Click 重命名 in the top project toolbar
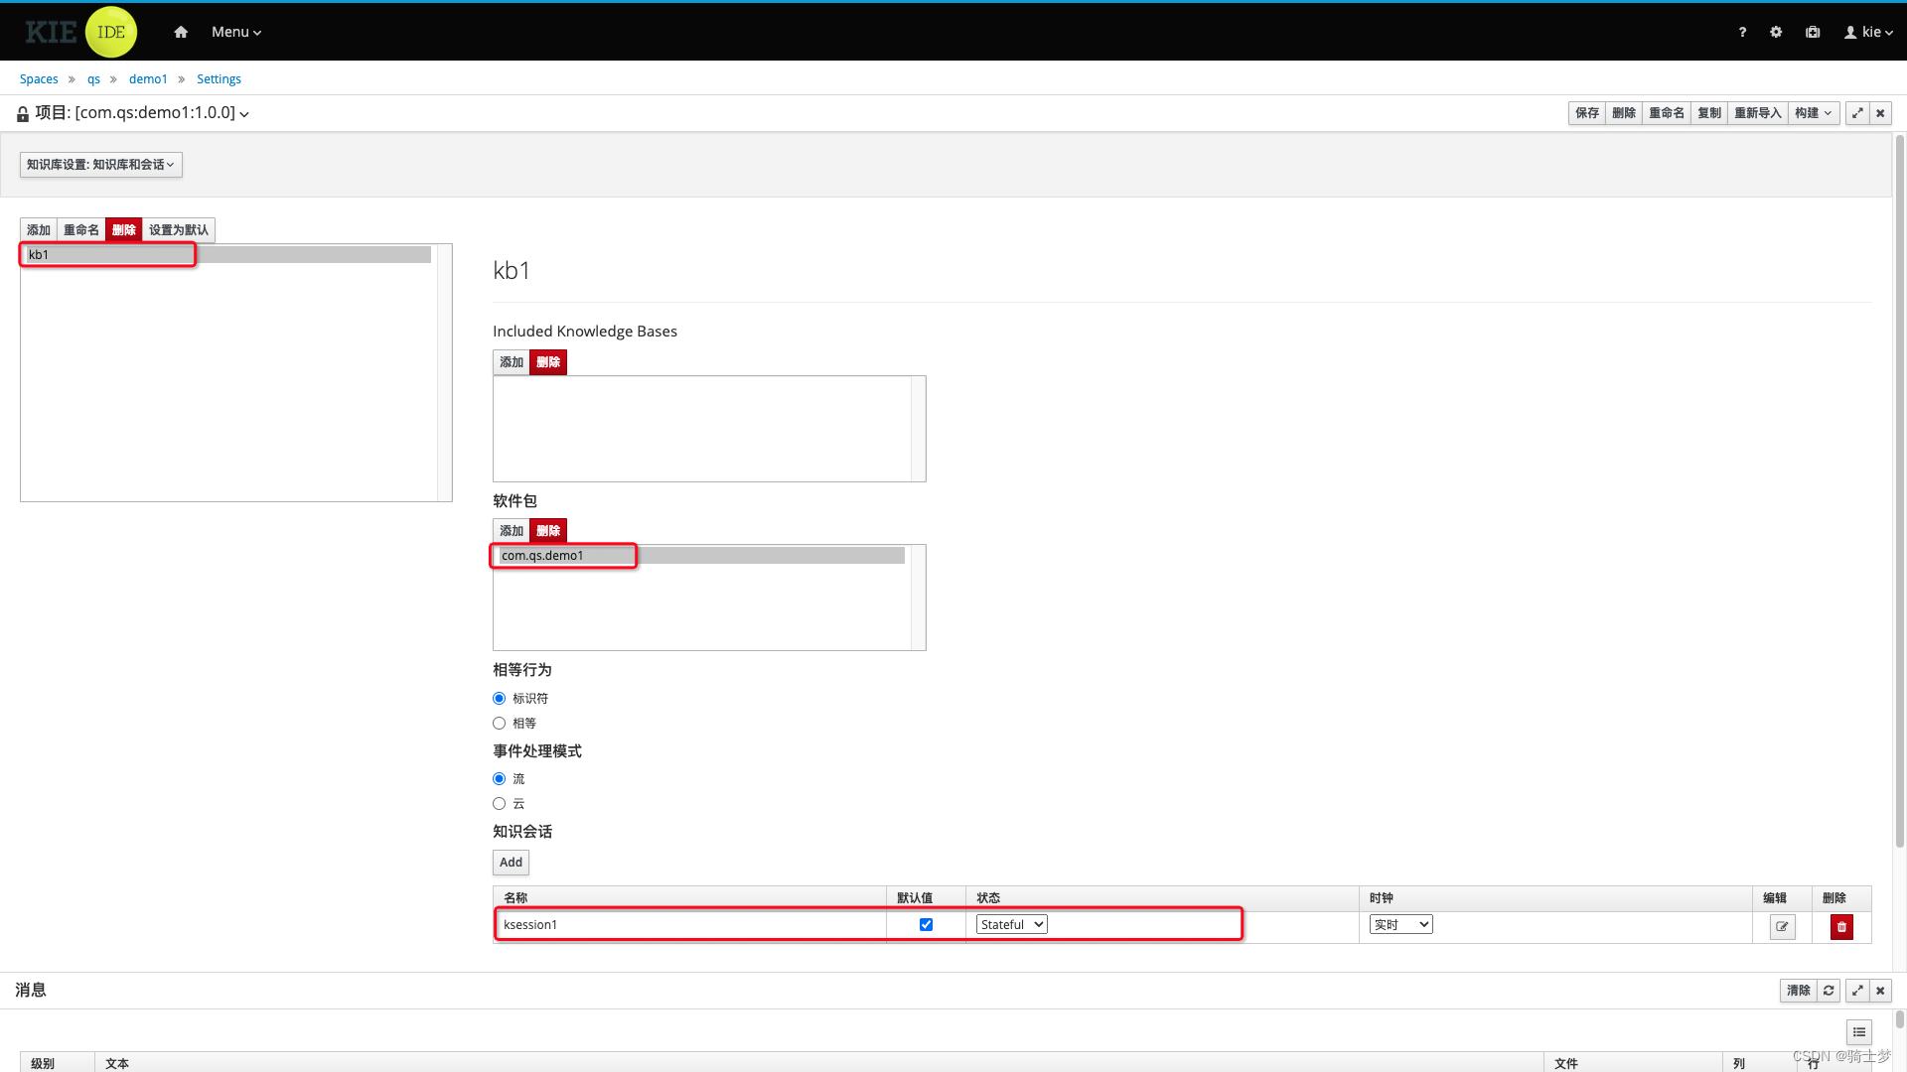 [x=1667, y=113]
